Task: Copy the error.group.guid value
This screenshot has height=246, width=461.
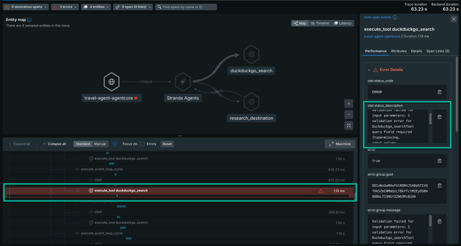Action: coord(439,186)
